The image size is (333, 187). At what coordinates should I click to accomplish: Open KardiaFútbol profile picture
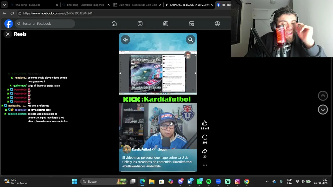[127, 149]
